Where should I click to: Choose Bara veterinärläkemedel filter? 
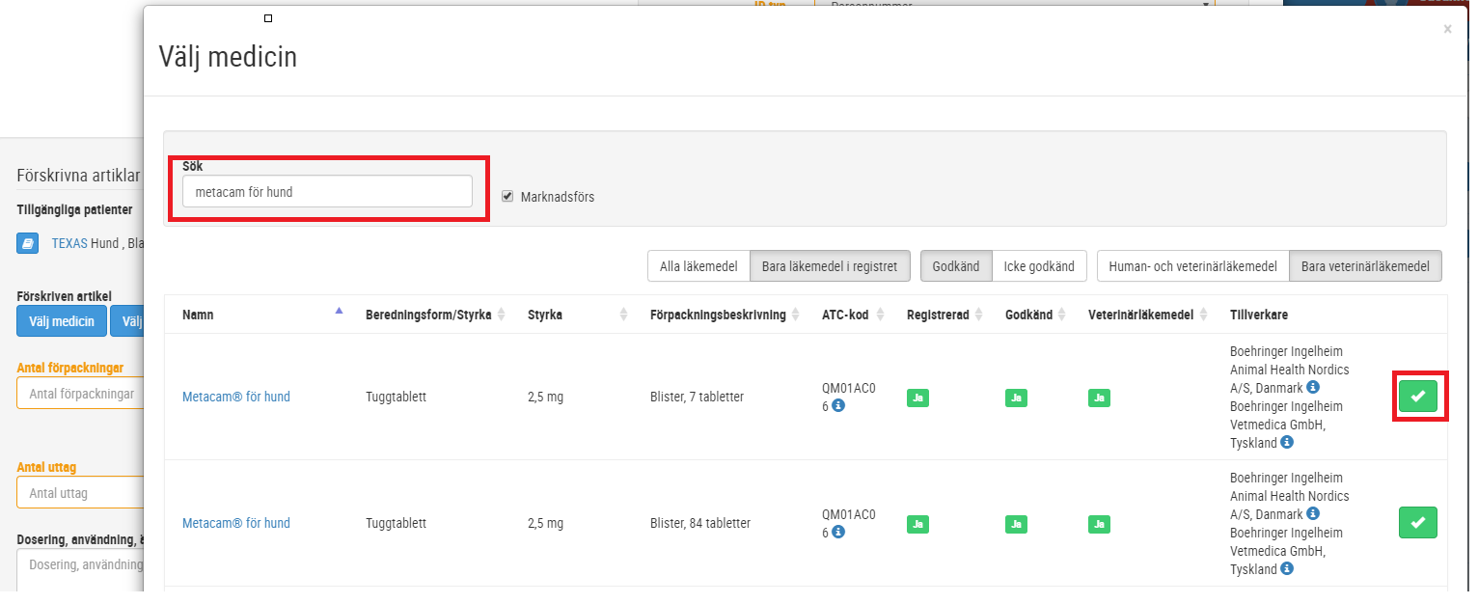click(1365, 266)
